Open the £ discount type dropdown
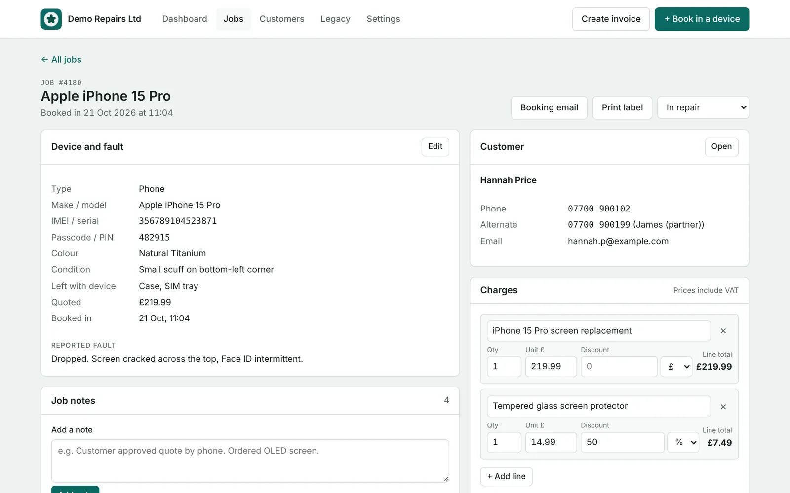Viewport: 790px width, 493px height. click(676, 367)
